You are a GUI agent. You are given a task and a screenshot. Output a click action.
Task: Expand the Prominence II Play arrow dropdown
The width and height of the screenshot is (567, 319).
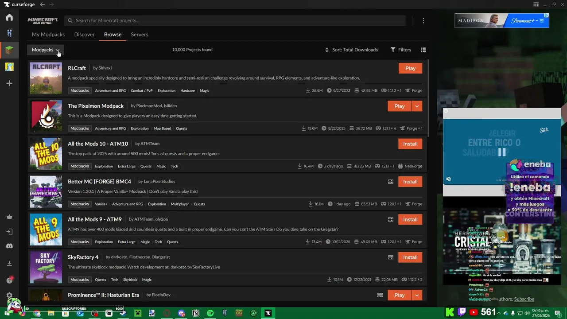tap(417, 295)
